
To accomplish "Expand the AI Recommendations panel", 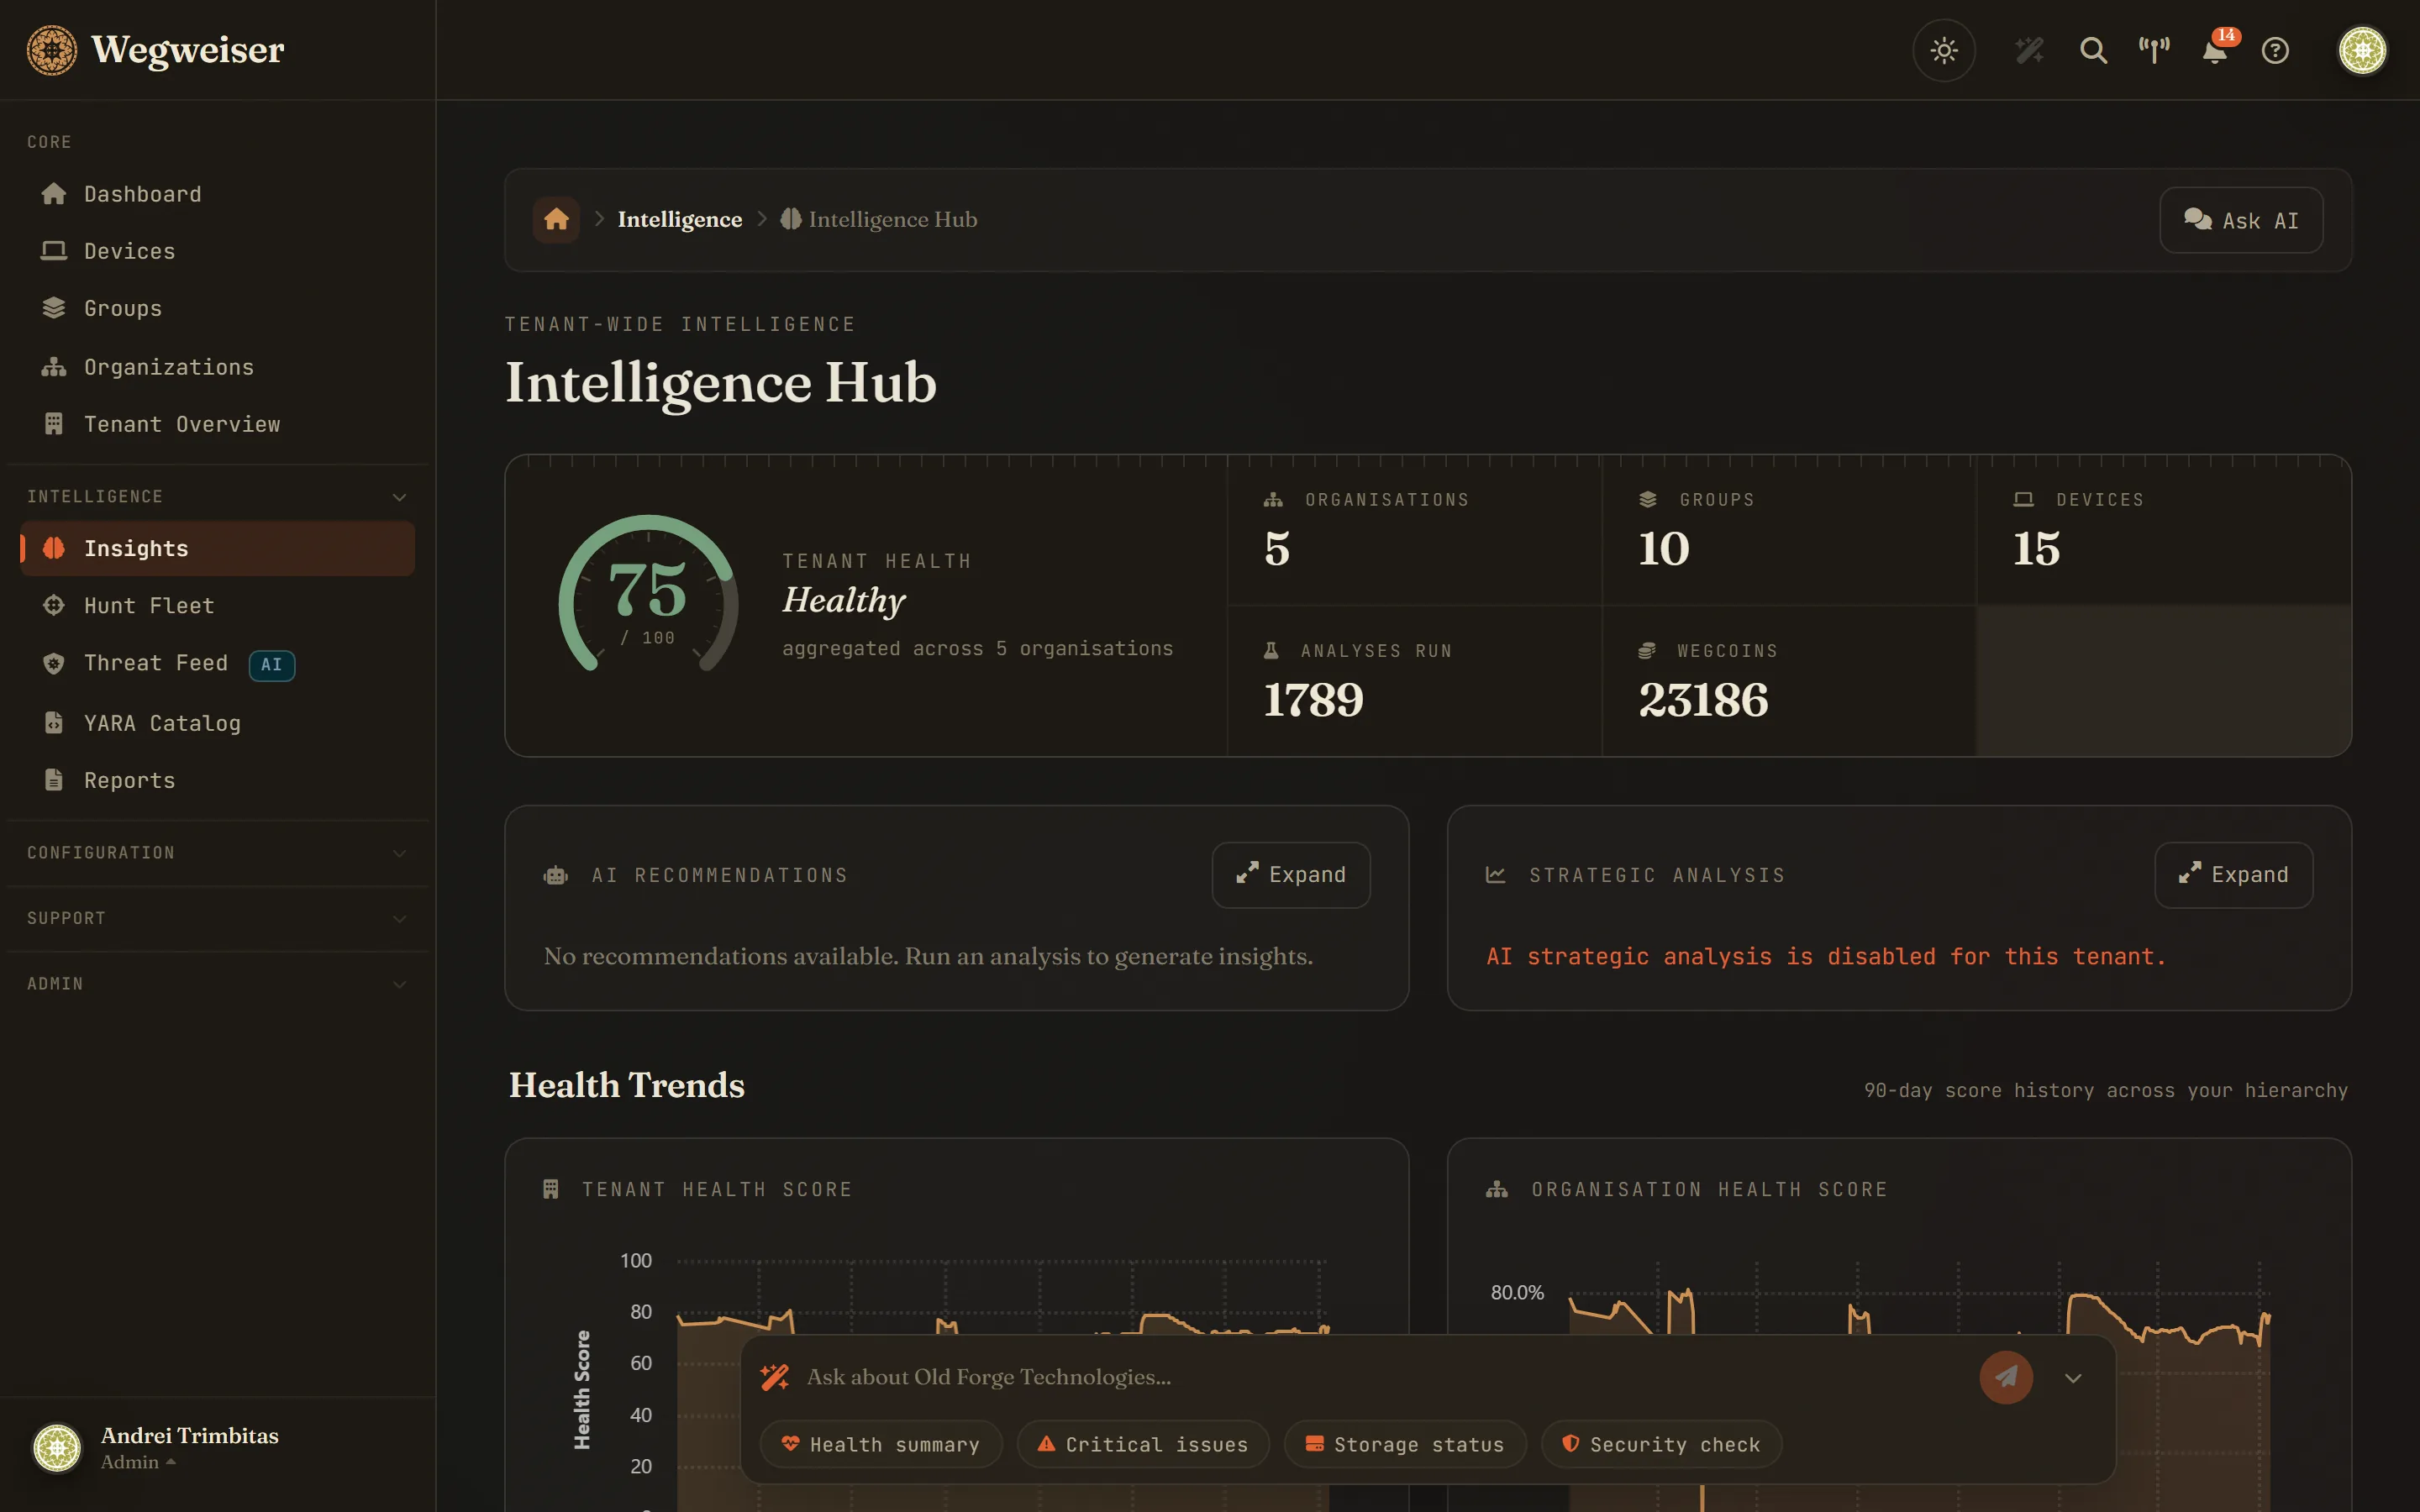I will click(1291, 875).
